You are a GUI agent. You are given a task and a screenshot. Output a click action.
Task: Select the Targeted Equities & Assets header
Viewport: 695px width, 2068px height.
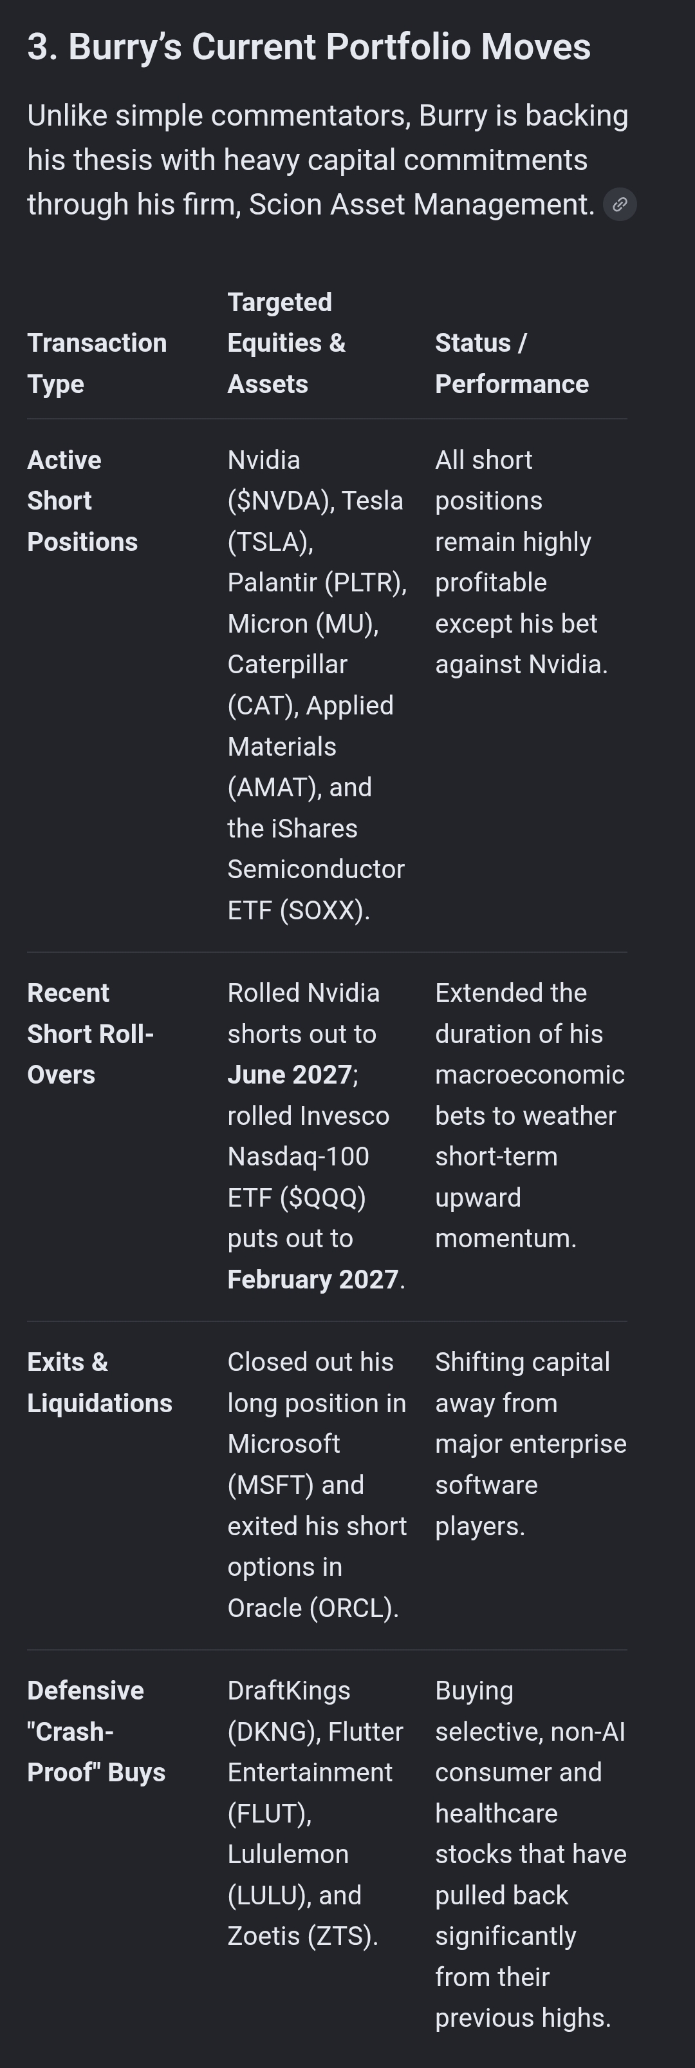[x=286, y=343]
